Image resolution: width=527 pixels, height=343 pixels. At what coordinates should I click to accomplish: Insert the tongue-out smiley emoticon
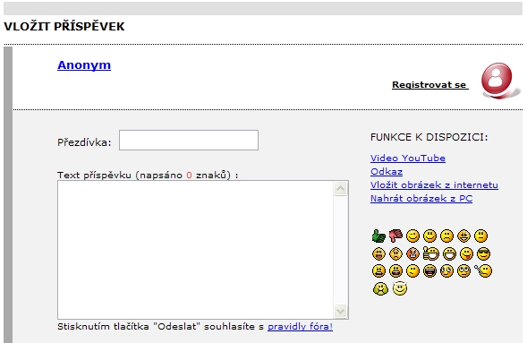pyautogui.click(x=466, y=253)
